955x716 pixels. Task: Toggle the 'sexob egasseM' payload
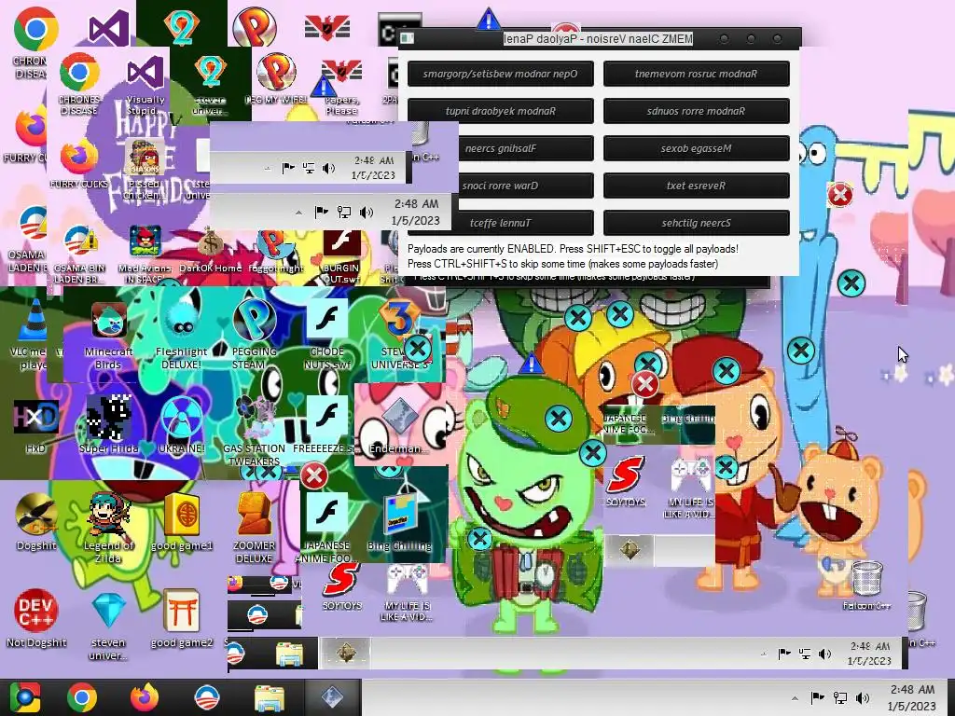[696, 148]
